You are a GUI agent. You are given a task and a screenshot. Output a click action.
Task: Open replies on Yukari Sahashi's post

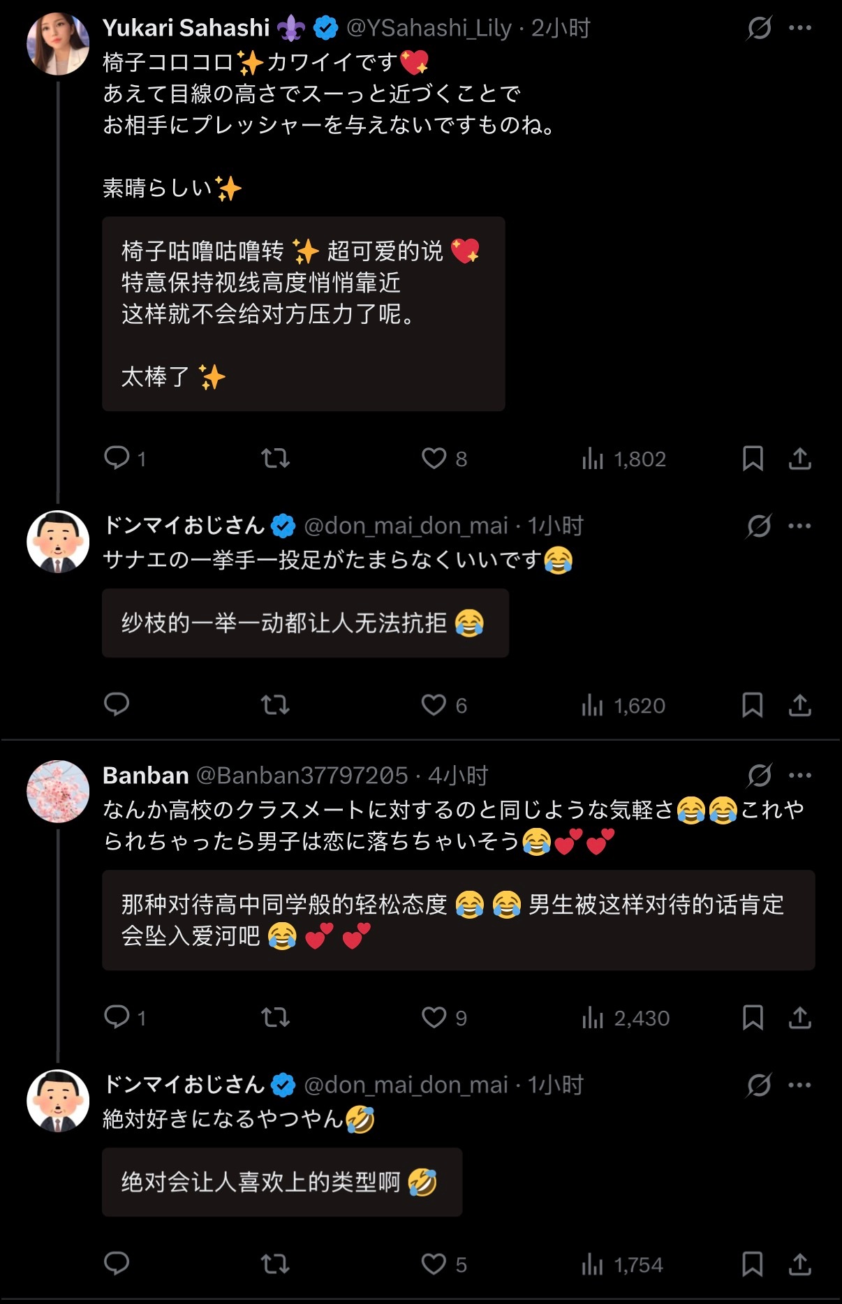125,459
